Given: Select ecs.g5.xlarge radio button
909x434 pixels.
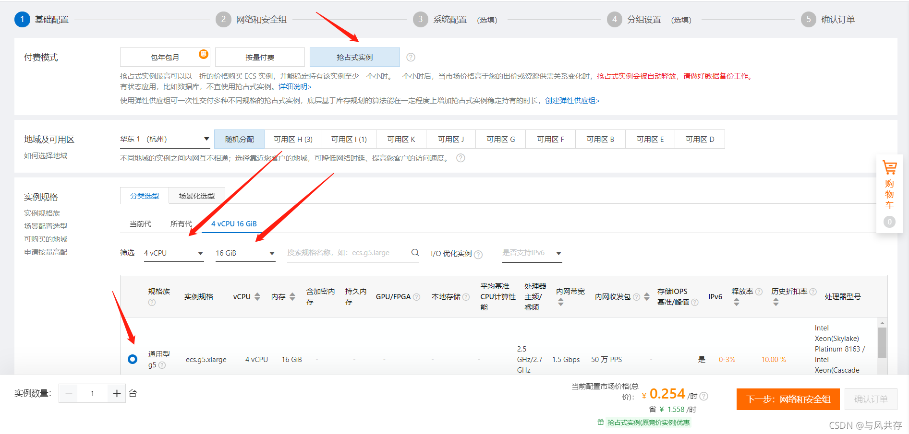Looking at the screenshot, I should [x=133, y=359].
